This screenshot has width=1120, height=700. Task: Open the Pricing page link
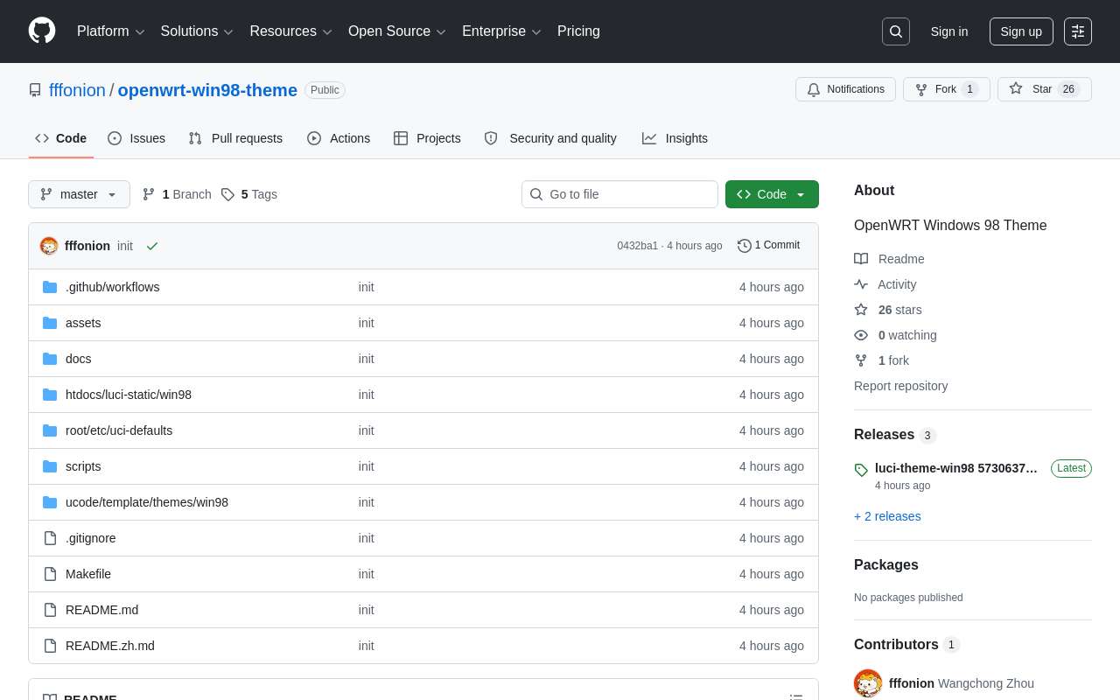(x=578, y=31)
